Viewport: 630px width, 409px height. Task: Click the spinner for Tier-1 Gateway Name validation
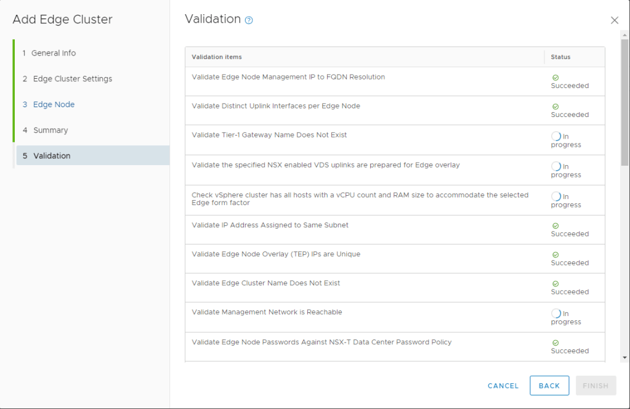click(x=555, y=136)
